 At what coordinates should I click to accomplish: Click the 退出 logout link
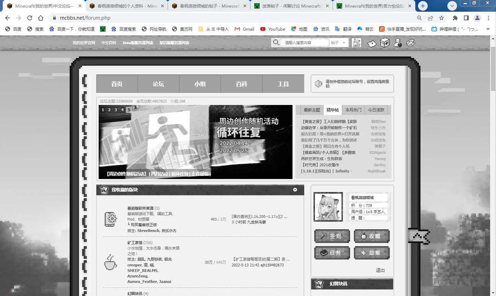point(380,270)
